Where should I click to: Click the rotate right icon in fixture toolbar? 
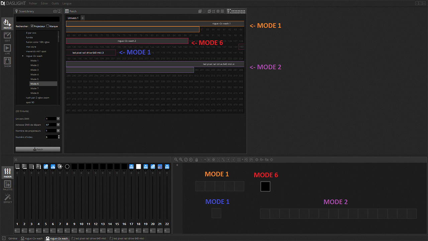tap(251, 160)
